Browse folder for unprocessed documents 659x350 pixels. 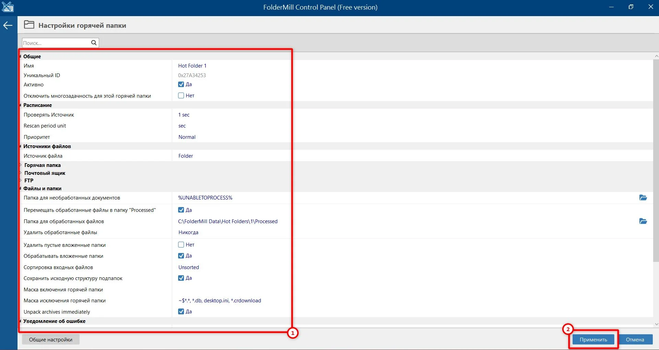643,198
